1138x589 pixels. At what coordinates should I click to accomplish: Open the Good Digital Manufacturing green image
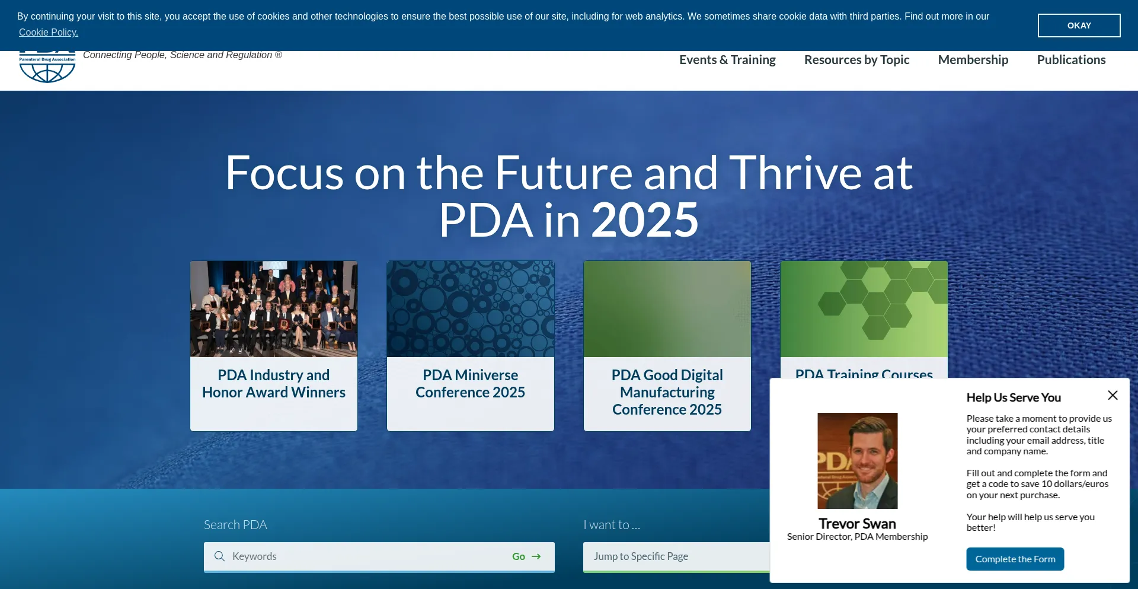667,309
